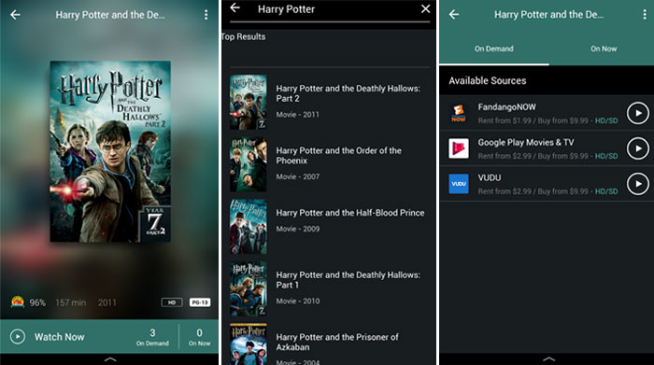Select the Harry Potter search input field
Viewport: 654px width, 365px height.
(x=330, y=9)
